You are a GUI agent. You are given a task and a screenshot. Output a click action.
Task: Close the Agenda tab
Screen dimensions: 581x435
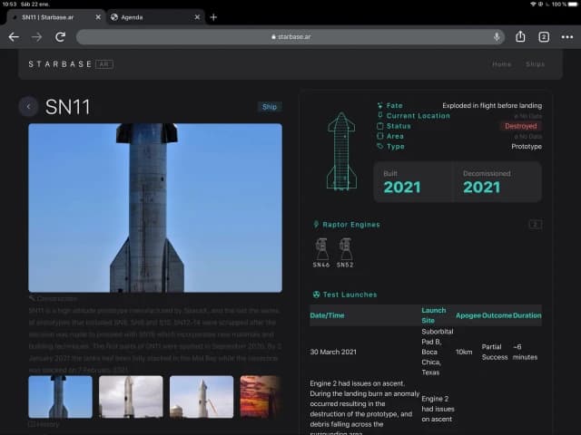197,17
